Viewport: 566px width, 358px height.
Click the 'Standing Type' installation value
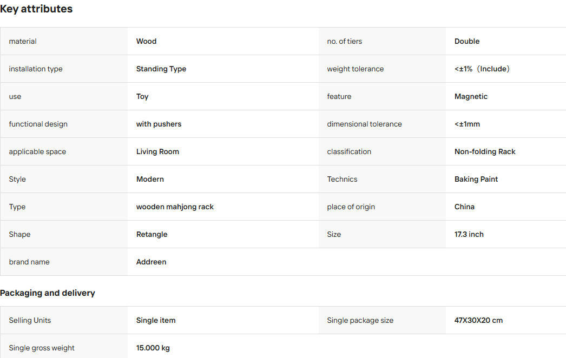161,69
